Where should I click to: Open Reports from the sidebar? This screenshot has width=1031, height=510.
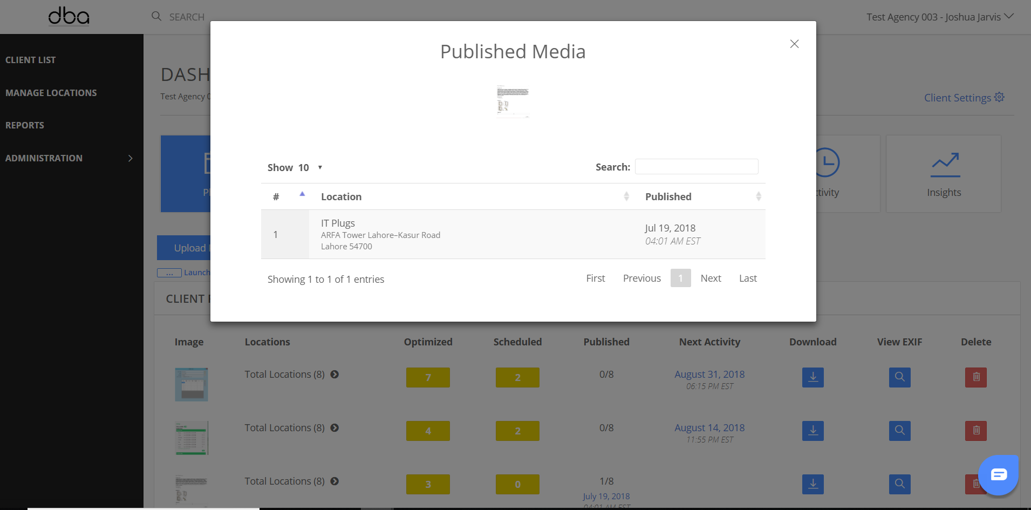click(25, 125)
